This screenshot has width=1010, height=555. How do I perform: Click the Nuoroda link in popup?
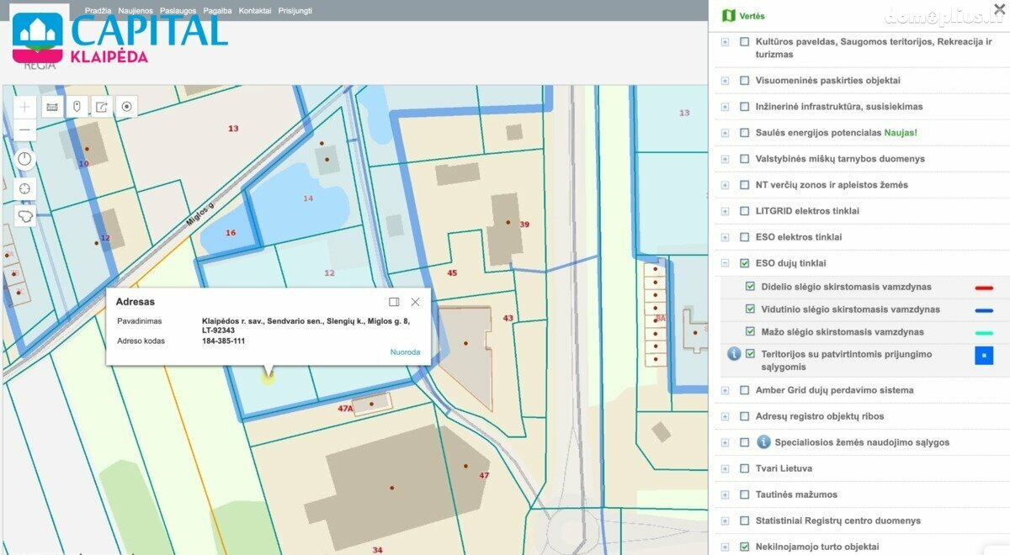tap(405, 352)
